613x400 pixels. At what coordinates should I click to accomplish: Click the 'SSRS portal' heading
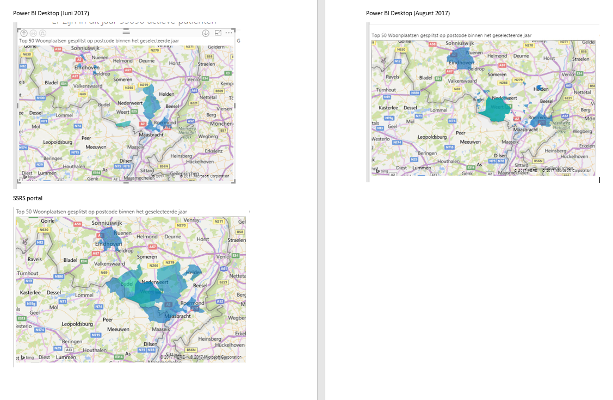point(27,198)
